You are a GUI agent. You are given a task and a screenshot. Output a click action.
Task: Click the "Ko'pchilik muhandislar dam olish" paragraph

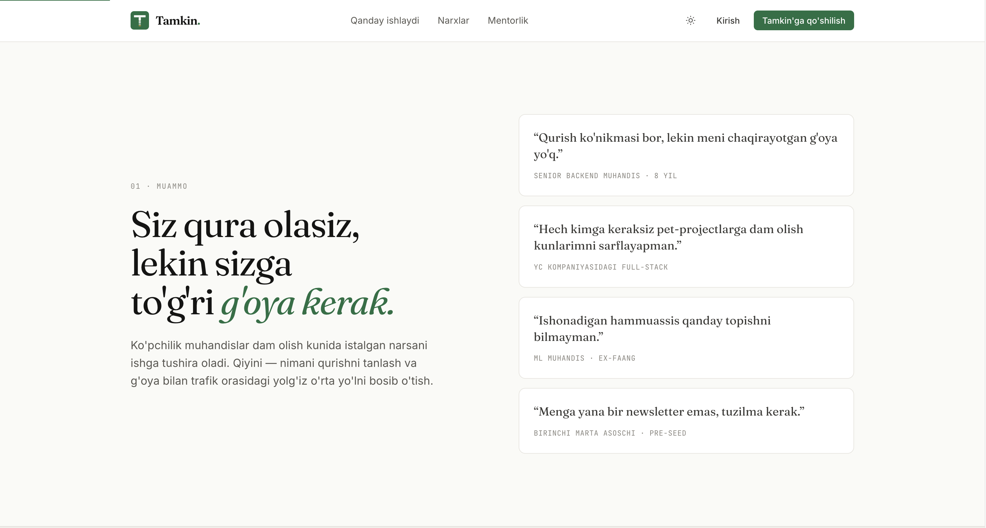282,363
